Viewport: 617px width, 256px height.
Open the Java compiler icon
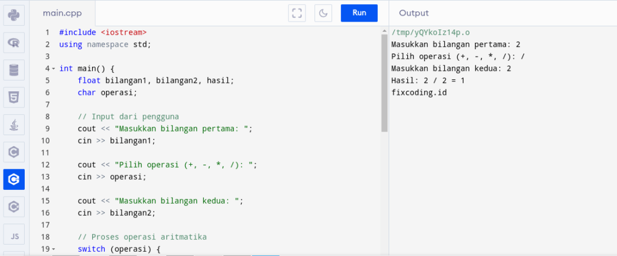coord(14,125)
